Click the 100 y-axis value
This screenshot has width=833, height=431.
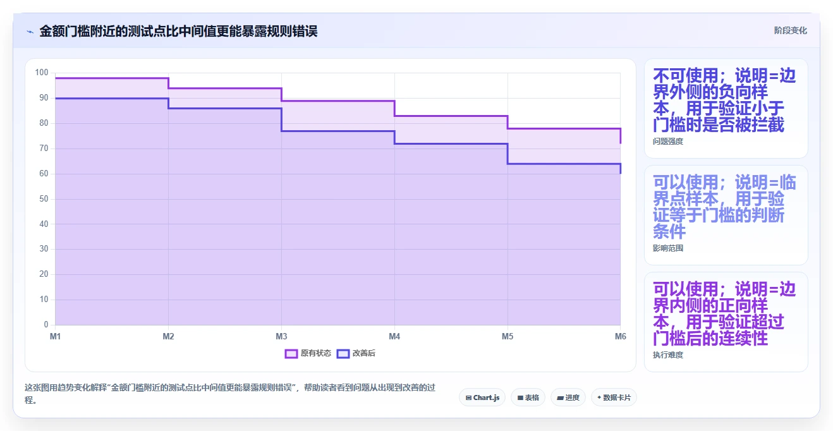pyautogui.click(x=42, y=73)
